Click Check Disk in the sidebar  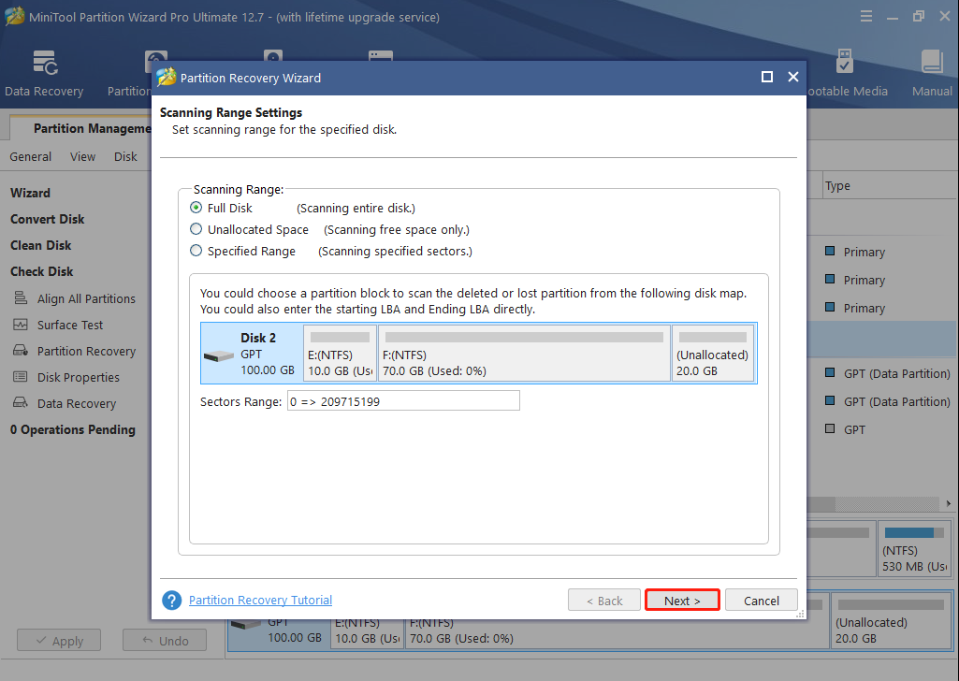(41, 271)
